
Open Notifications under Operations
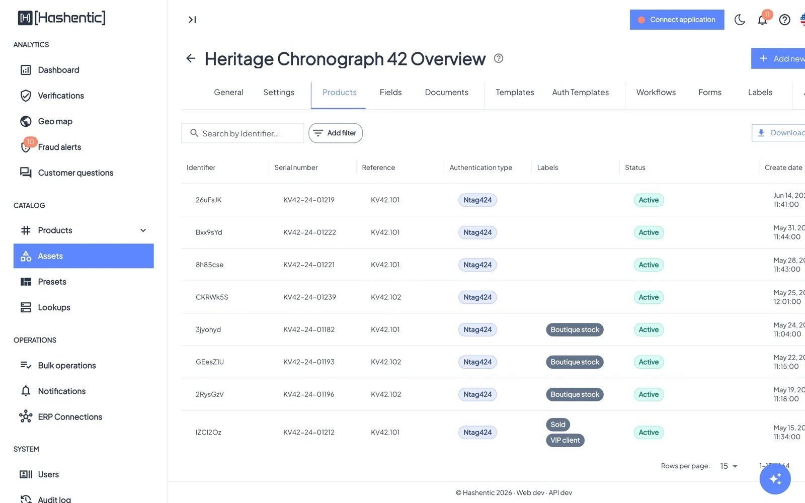point(84,391)
